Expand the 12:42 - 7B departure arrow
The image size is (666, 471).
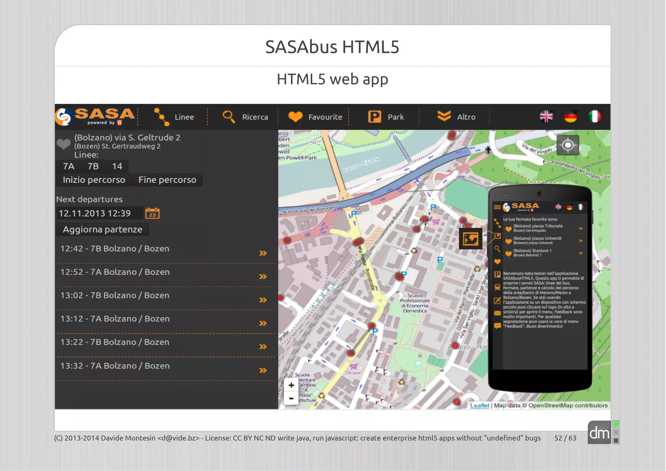pos(263,253)
